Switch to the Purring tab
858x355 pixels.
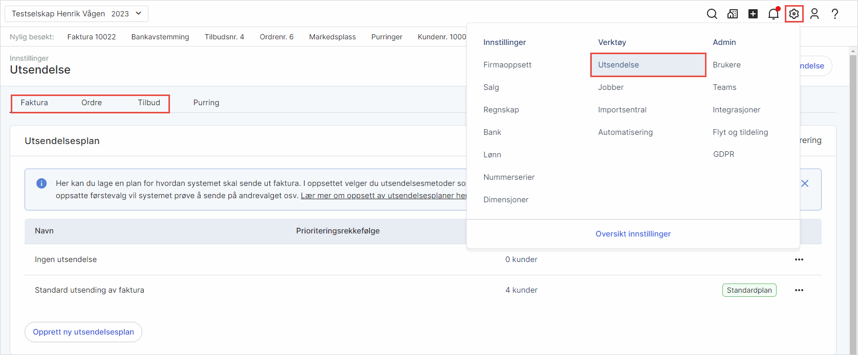(x=206, y=103)
